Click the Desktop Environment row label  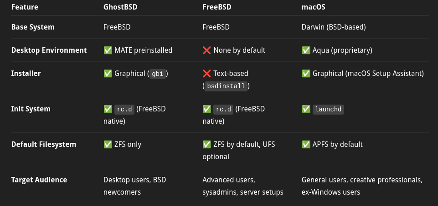pos(49,50)
